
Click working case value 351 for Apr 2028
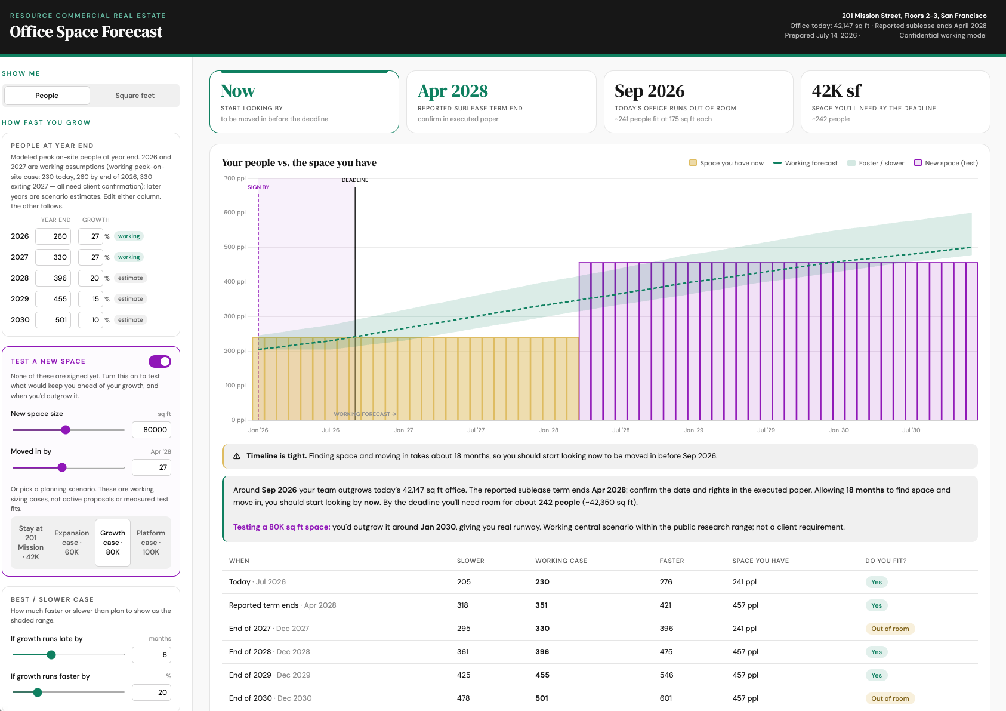542,605
